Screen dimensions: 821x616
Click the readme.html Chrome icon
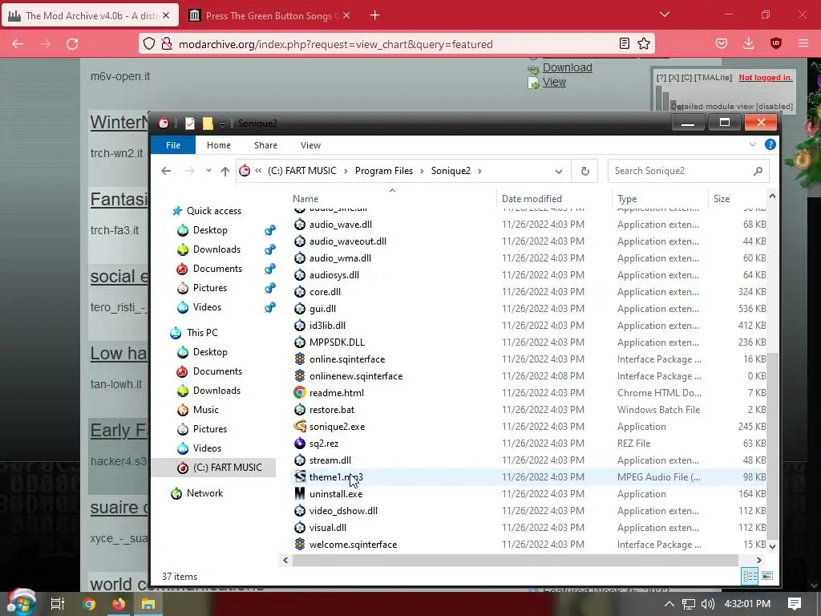(x=300, y=392)
